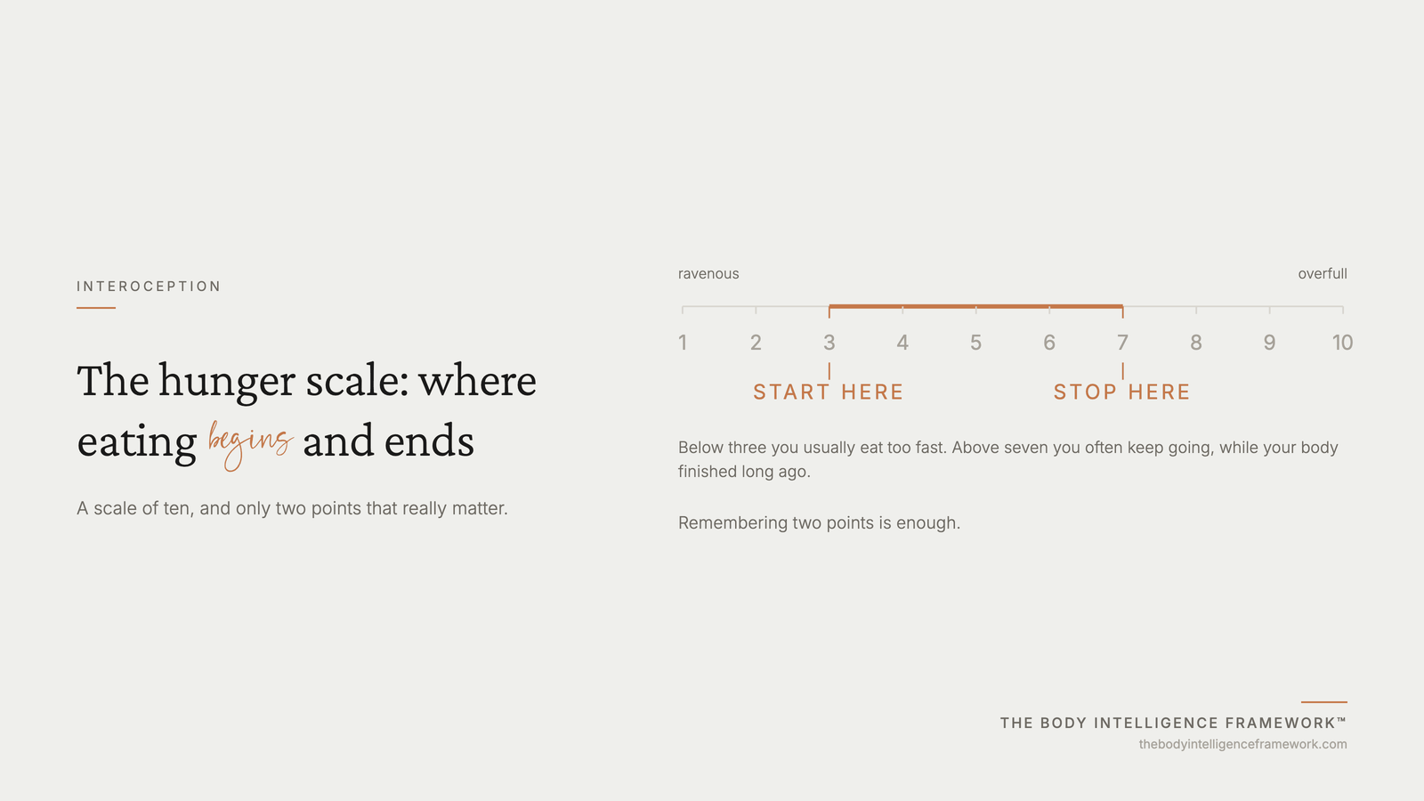Click the headline 'The hunger scale: where'
This screenshot has height=801, width=1424.
307,381
